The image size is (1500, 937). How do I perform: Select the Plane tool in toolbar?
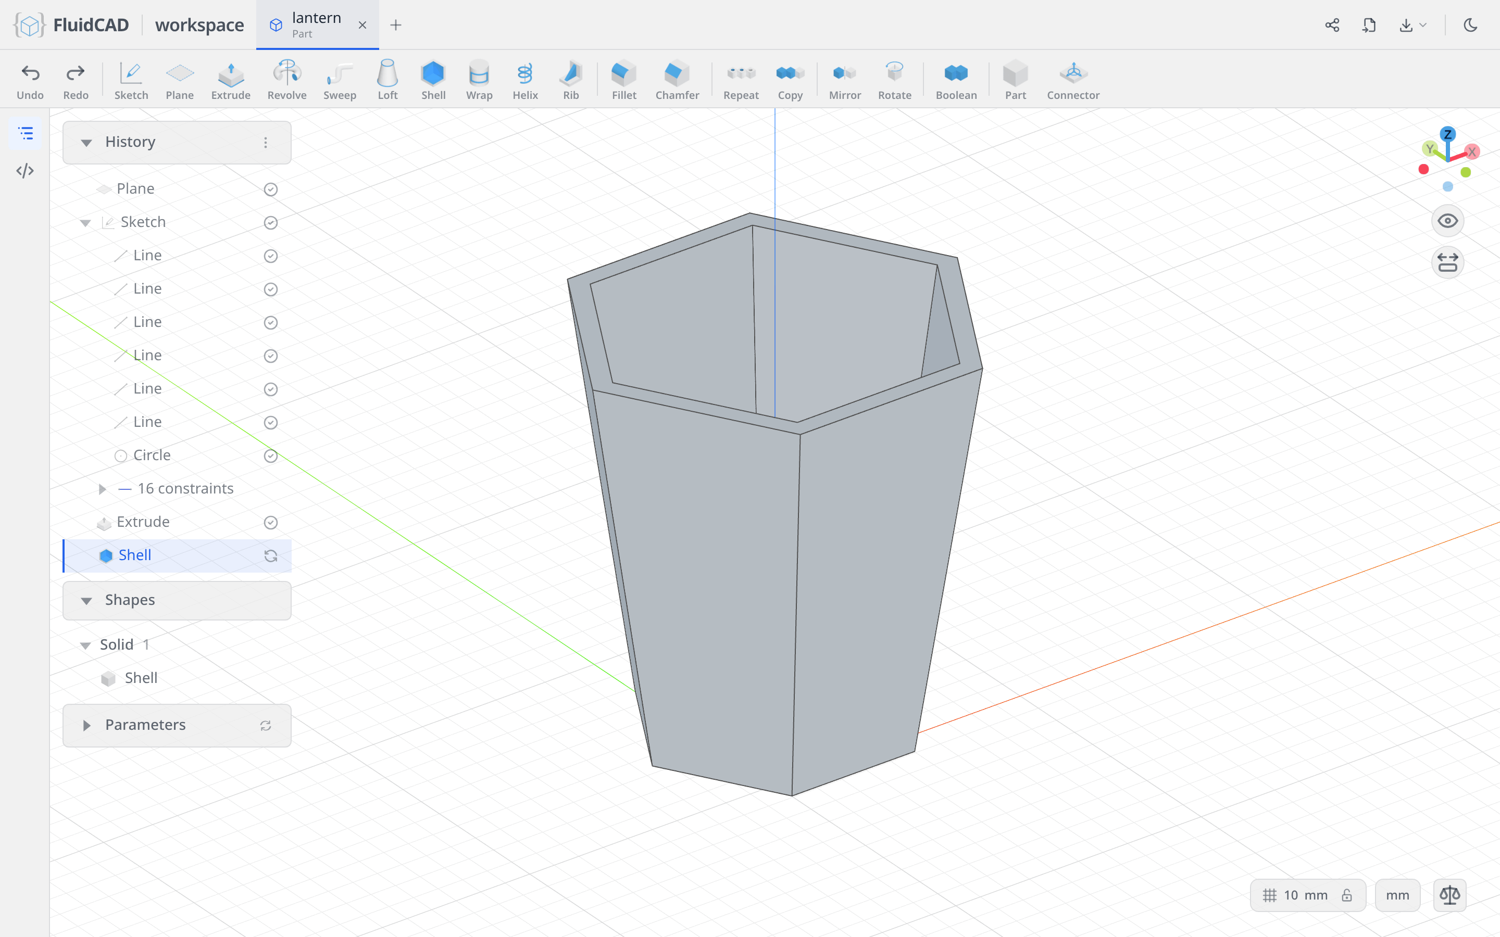[180, 80]
